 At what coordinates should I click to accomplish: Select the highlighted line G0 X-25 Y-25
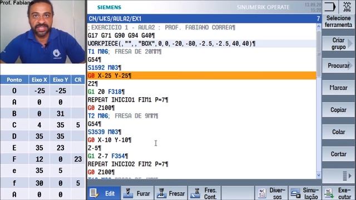(201, 76)
